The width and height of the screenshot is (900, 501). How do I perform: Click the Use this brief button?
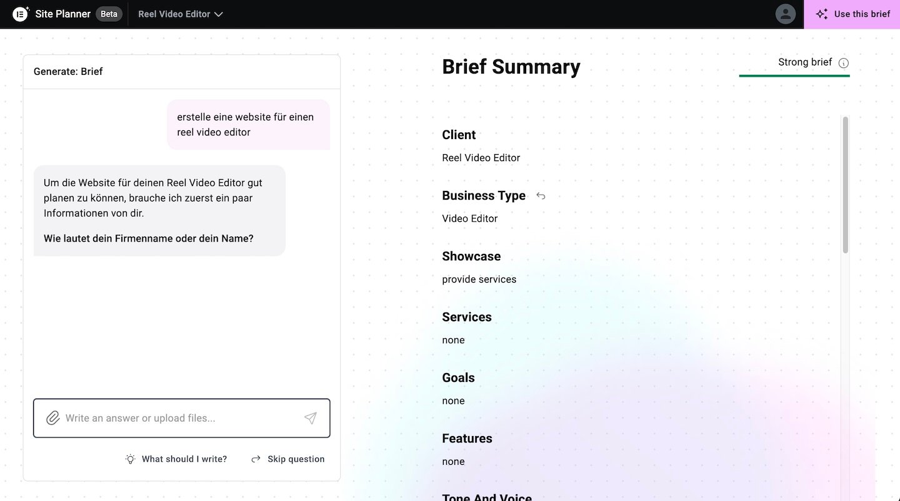[x=852, y=14]
